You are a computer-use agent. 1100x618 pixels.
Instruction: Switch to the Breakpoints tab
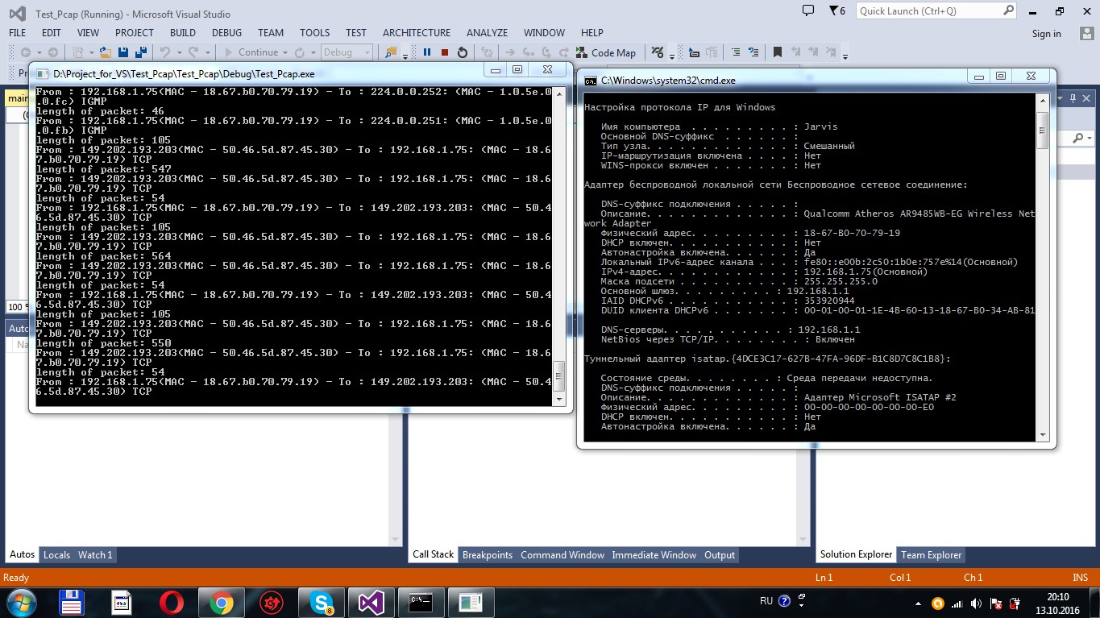(488, 554)
